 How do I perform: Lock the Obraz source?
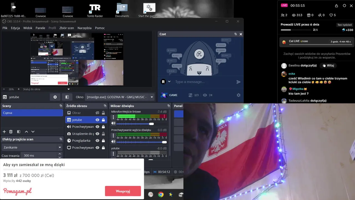pos(103,113)
